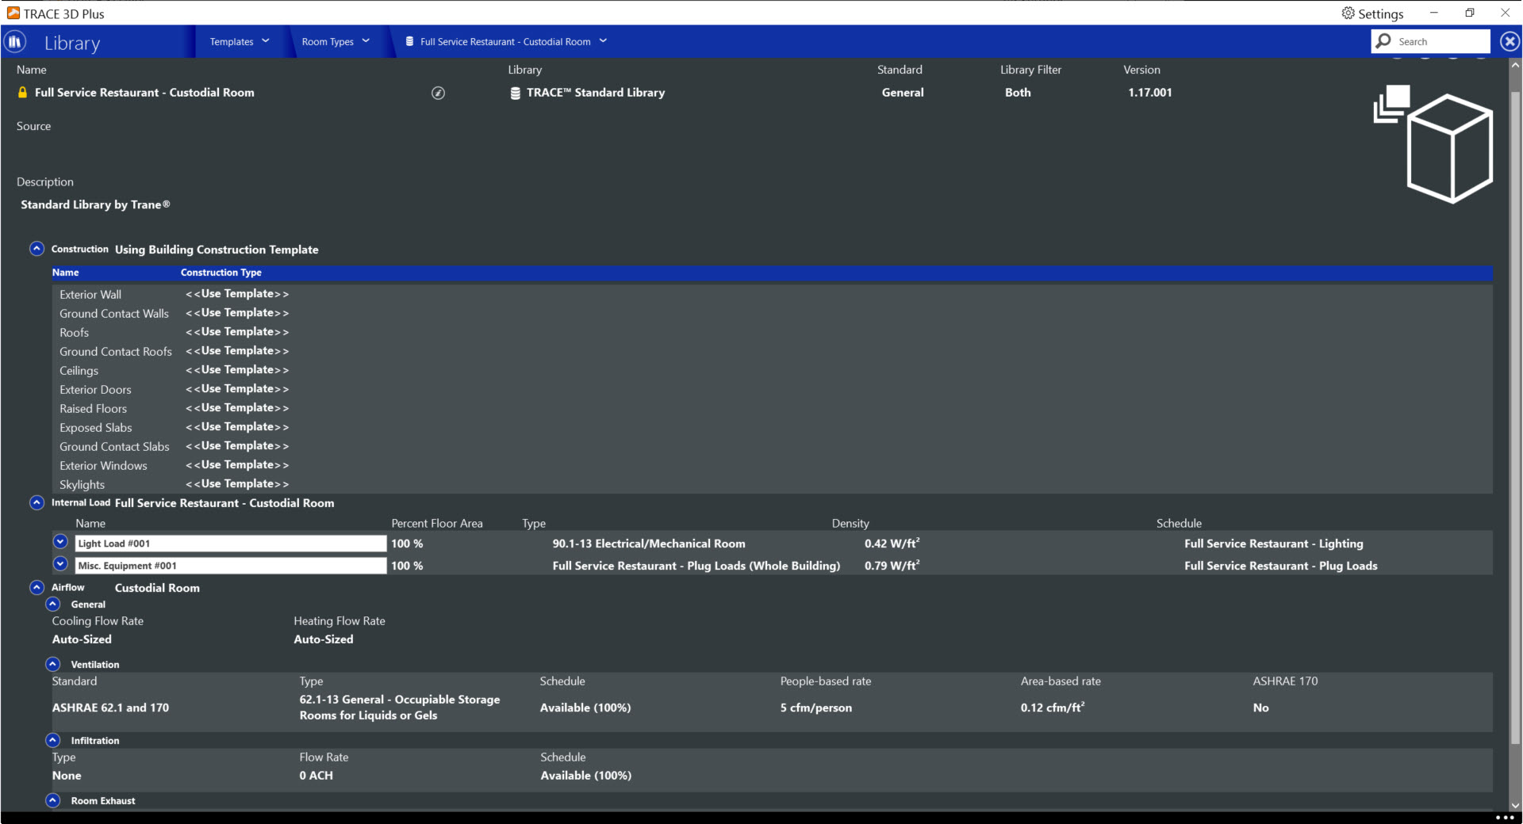Viewport: 1523px width, 824px height.
Task: Click the Library home icon
Action: pyautogui.click(x=15, y=42)
